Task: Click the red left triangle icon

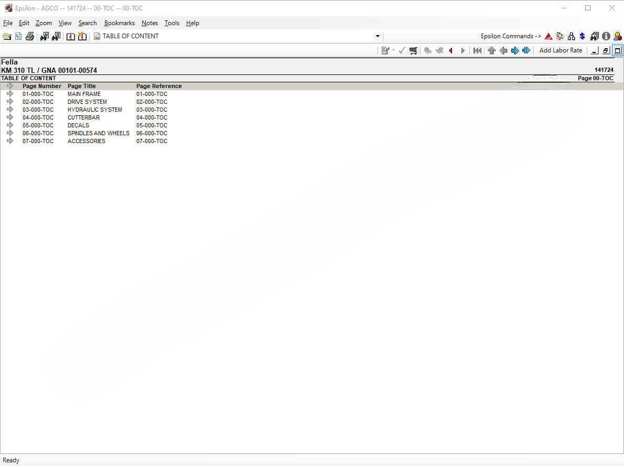Action: pyautogui.click(x=451, y=50)
